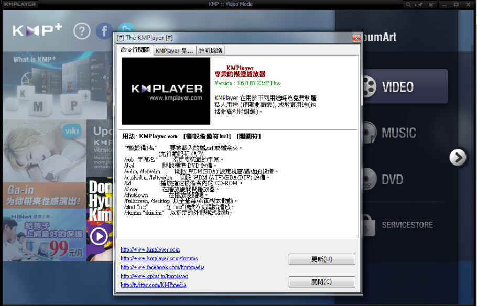Click the KMPLAYER logo image in dialog

pyautogui.click(x=166, y=91)
